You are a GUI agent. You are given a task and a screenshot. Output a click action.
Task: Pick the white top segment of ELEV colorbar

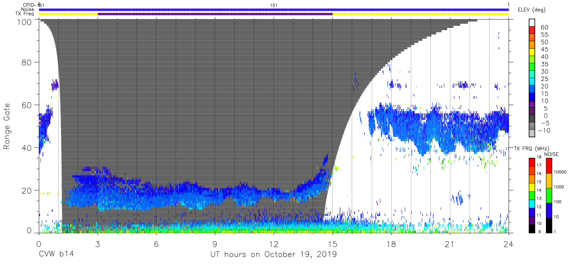pyautogui.click(x=532, y=21)
